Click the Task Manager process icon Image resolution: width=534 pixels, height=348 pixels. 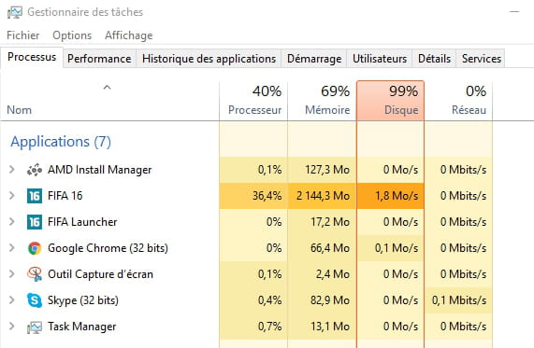tap(35, 327)
